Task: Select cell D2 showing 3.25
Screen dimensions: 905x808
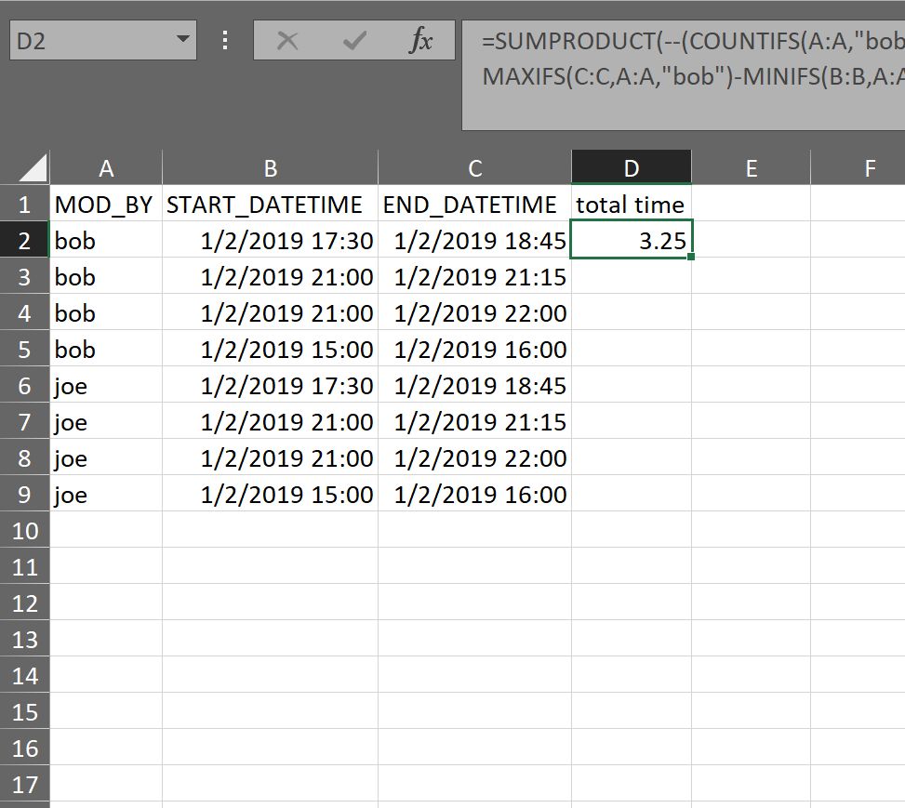Action: pos(632,240)
